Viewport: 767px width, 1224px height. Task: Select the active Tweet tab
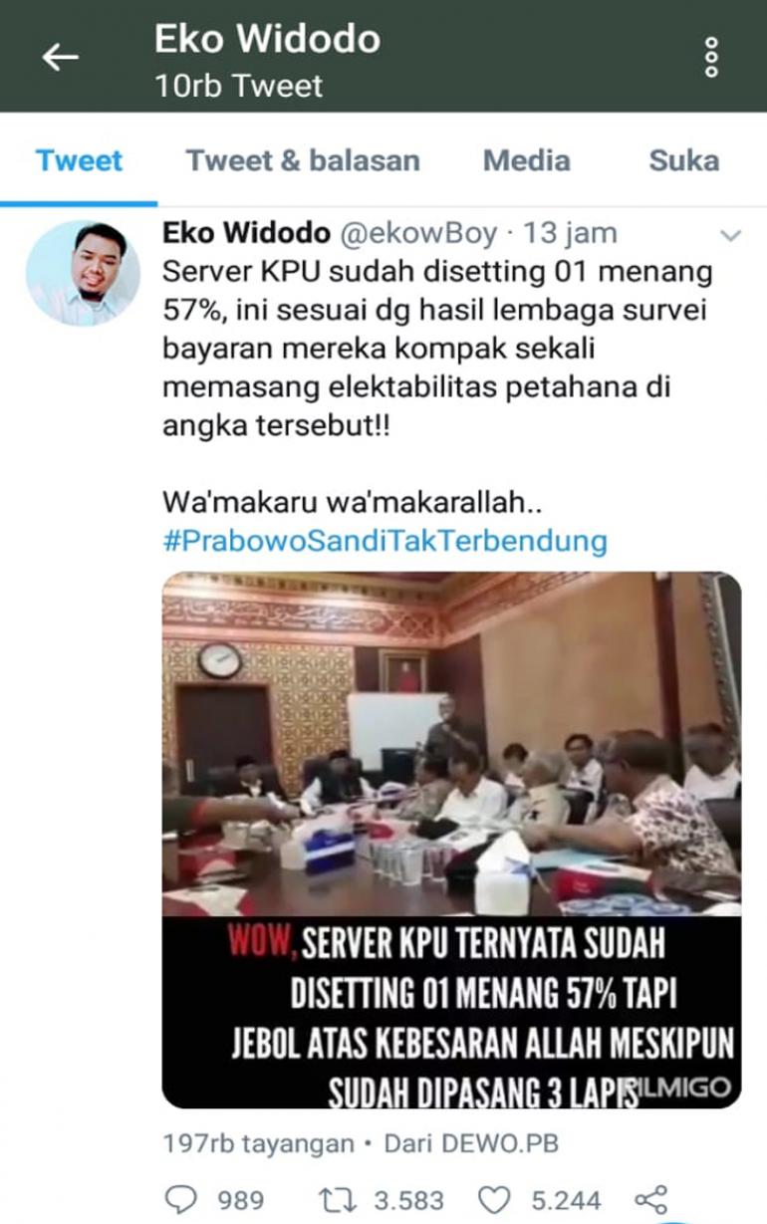pyautogui.click(x=80, y=160)
